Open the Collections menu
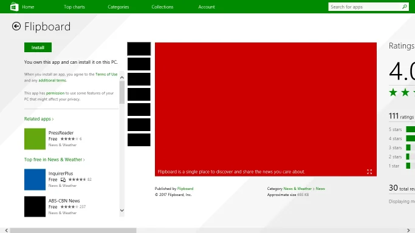Image resolution: width=415 pixels, height=233 pixels. coord(162,7)
